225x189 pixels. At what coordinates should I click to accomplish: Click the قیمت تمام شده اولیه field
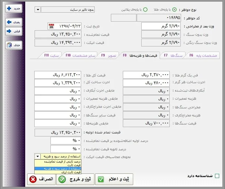(x=58, y=133)
